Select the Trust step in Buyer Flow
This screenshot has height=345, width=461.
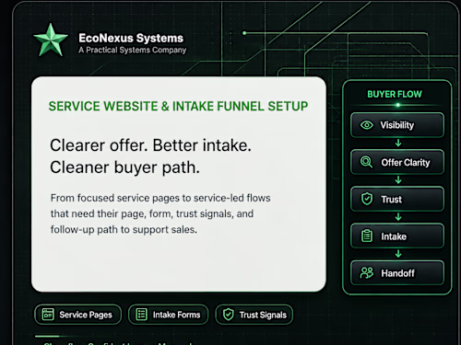point(397,199)
